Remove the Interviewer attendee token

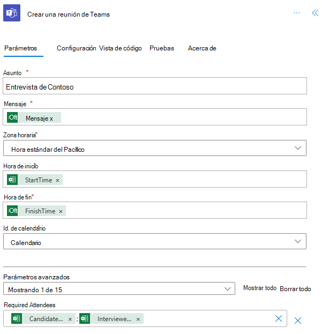click(x=138, y=319)
